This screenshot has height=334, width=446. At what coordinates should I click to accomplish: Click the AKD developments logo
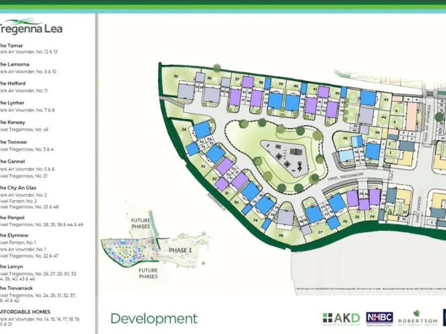pos(341,318)
